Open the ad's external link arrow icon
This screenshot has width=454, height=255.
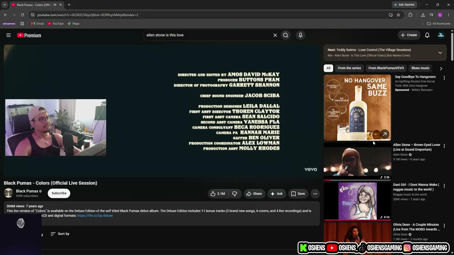[x=384, y=134]
